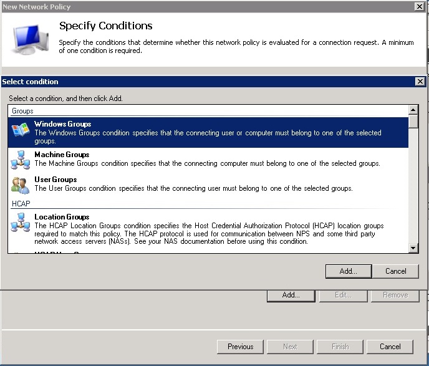The height and width of the screenshot is (366, 429).
Task: Click the condition list scroll down arrow
Action: (x=413, y=248)
